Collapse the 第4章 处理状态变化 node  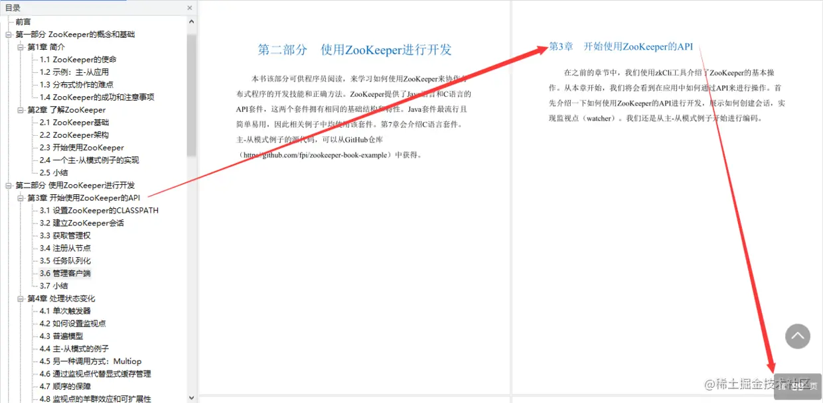click(20, 299)
